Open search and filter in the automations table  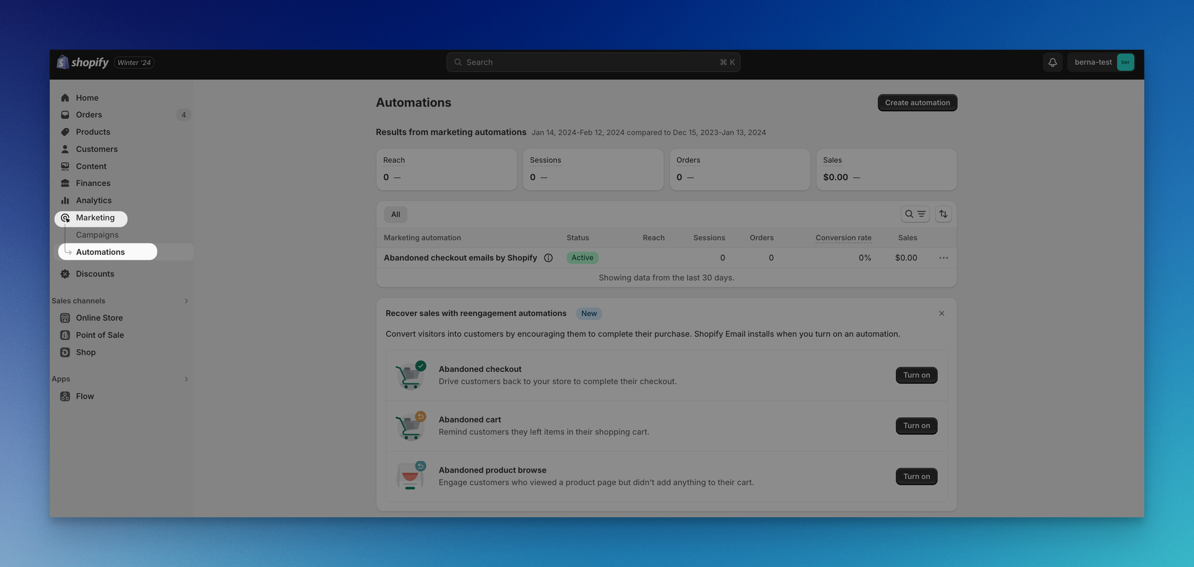coord(915,214)
